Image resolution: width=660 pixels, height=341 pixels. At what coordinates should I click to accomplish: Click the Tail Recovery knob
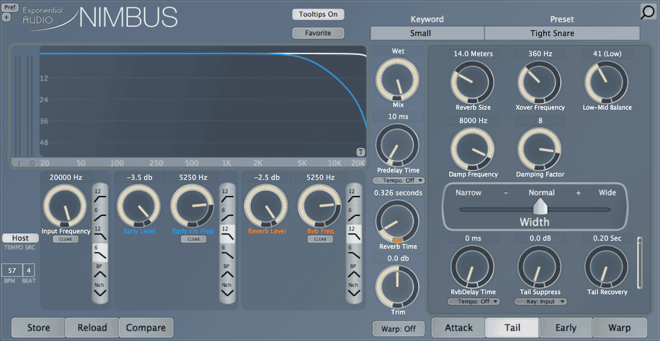click(607, 267)
